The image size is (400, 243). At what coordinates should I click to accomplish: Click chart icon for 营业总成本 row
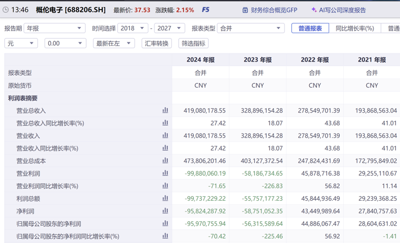pyautogui.click(x=165, y=160)
